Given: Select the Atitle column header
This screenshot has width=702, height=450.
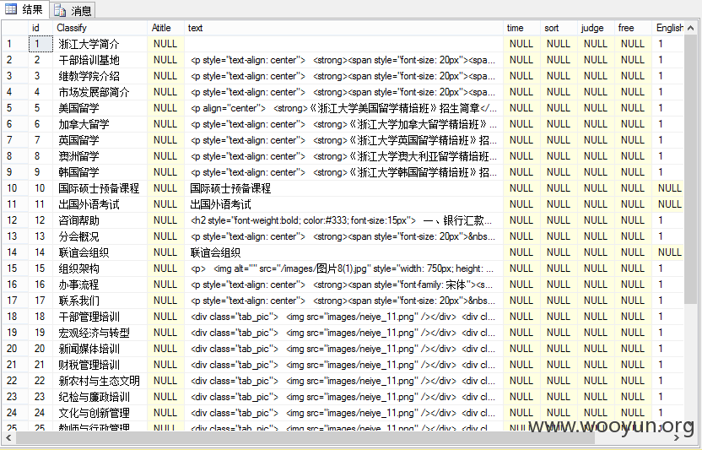Looking at the screenshot, I should click(165, 28).
